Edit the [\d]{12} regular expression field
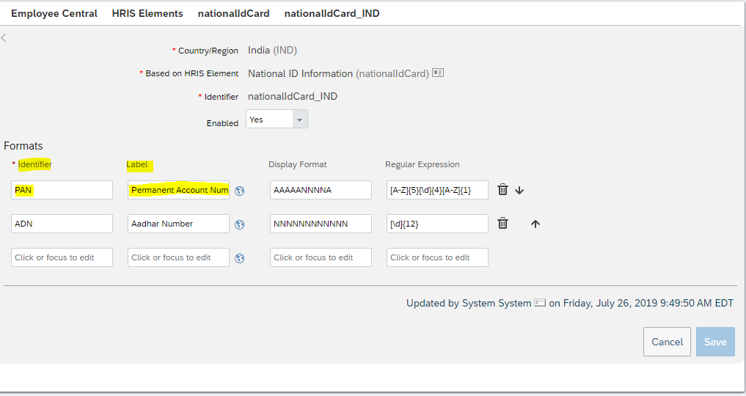 point(437,224)
